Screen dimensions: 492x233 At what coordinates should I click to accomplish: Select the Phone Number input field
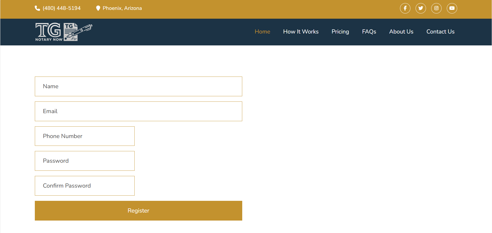tap(84, 136)
